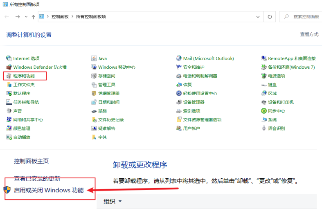The image size is (322, 211).
Task: Click the 安全和维护 flag icon
Action: [179, 67]
